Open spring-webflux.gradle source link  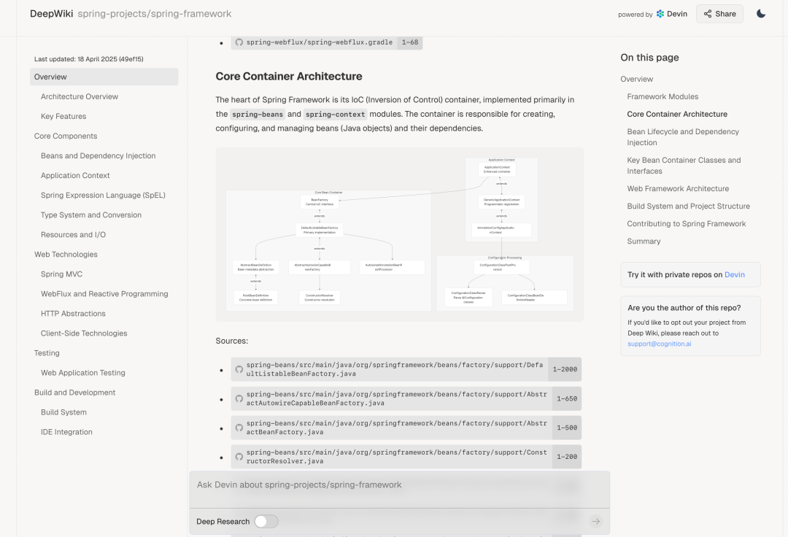coord(319,42)
